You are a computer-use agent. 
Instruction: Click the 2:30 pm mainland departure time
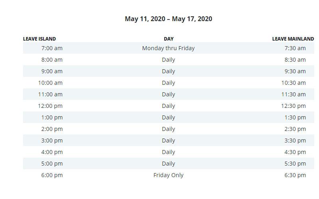(295, 129)
